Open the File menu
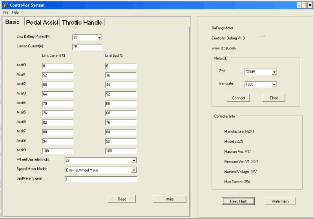This screenshot has width=314, height=219. 6,13
